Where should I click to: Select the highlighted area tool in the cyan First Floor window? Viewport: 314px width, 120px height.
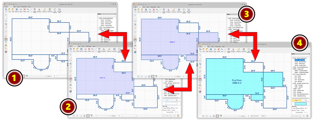point(200,79)
